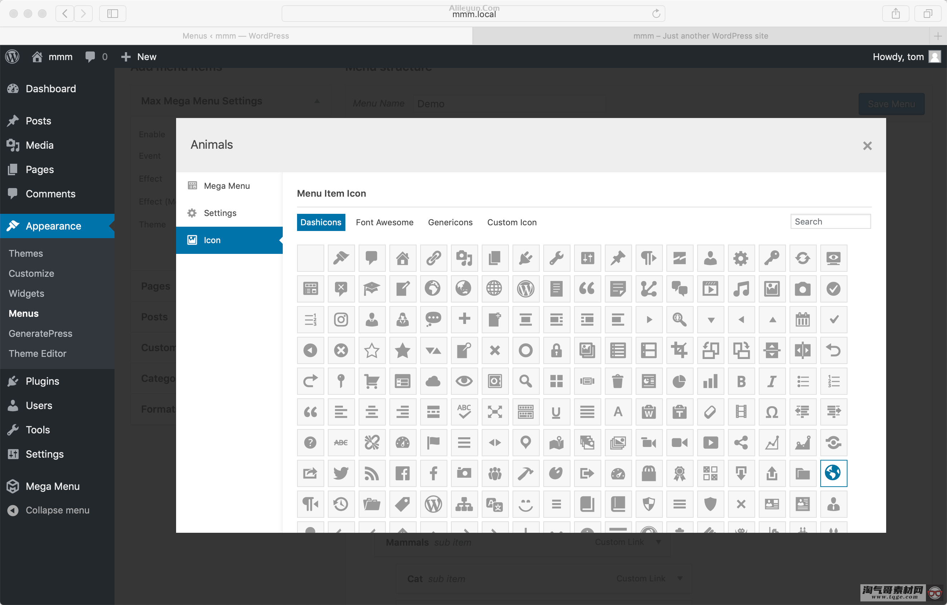The image size is (947, 605).
Task: Click the share/network icon
Action: (x=741, y=442)
